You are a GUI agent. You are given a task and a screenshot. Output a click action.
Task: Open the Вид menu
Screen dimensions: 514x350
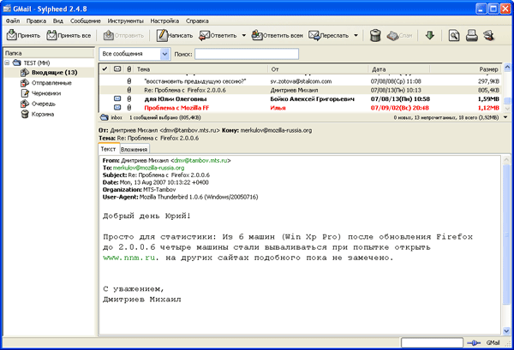point(58,21)
